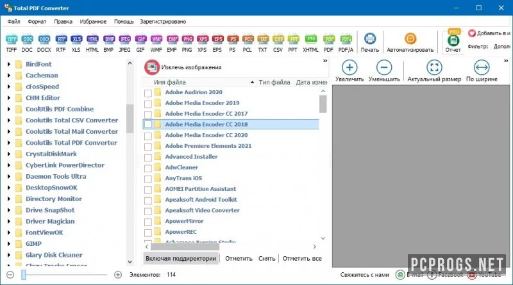This screenshot has height=285, width=513.
Task: Open the Помощь menu
Action: [x=124, y=22]
